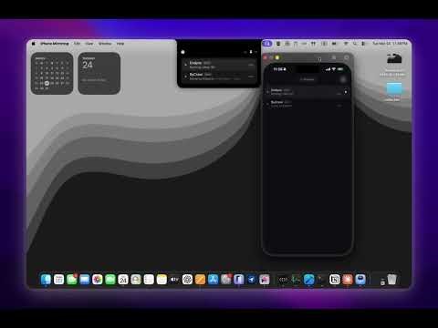
Task: Open the Apple menu
Action: pyautogui.click(x=34, y=44)
